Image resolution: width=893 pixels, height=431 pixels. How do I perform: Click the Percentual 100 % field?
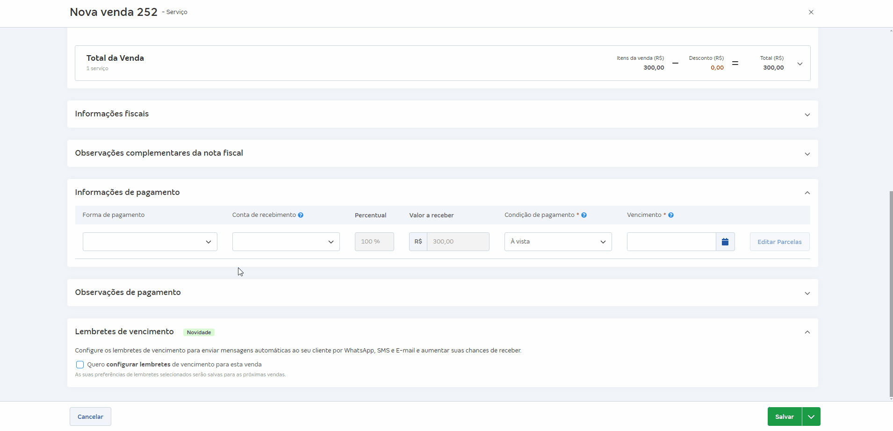(374, 242)
